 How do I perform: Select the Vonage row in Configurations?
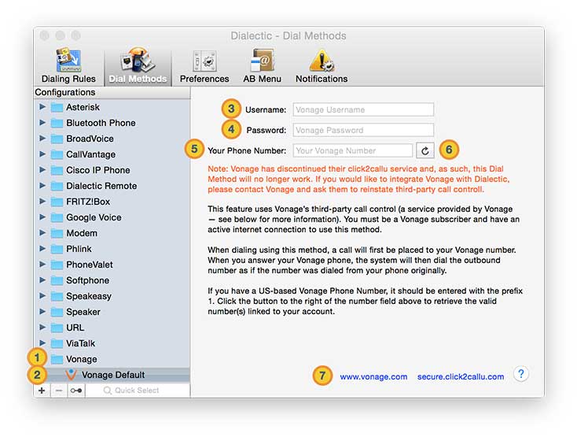click(x=112, y=359)
